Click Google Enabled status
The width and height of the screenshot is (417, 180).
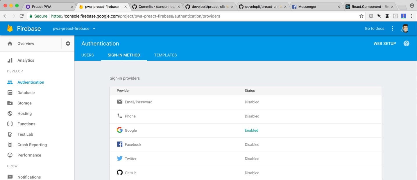pos(251,130)
